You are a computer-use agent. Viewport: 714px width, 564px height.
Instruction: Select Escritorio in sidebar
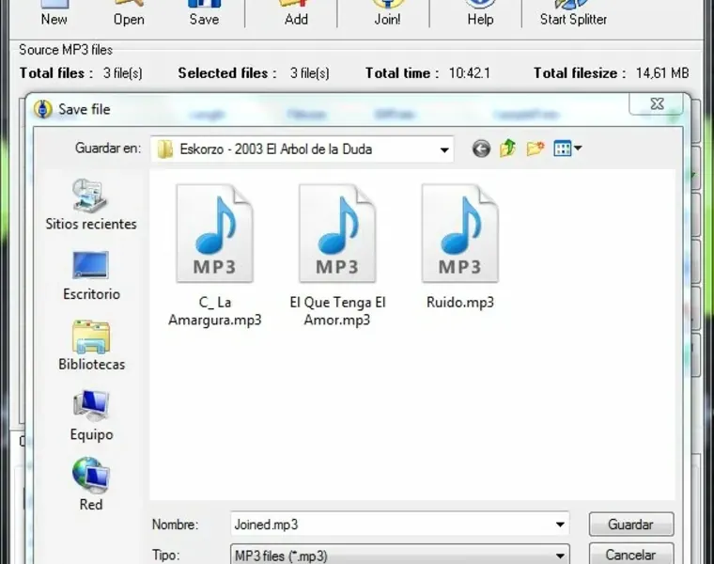tap(91, 276)
